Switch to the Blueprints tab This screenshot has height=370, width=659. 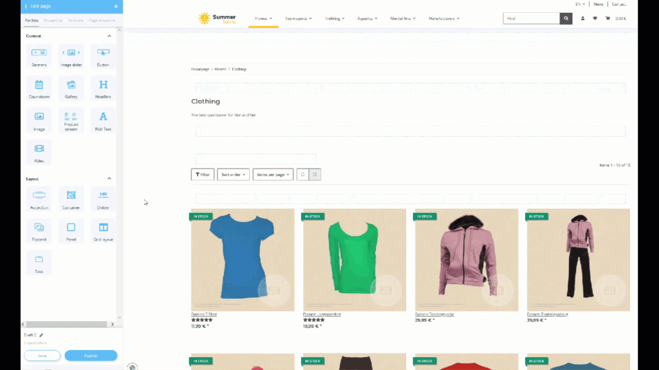tap(53, 21)
